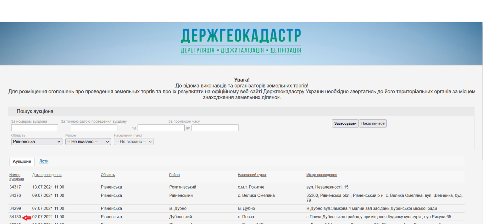
Task: Sort by Населений пункт column header
Action: [x=252, y=175]
